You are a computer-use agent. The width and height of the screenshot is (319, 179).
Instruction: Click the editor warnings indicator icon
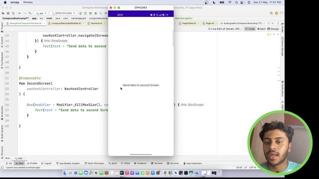[269, 34]
